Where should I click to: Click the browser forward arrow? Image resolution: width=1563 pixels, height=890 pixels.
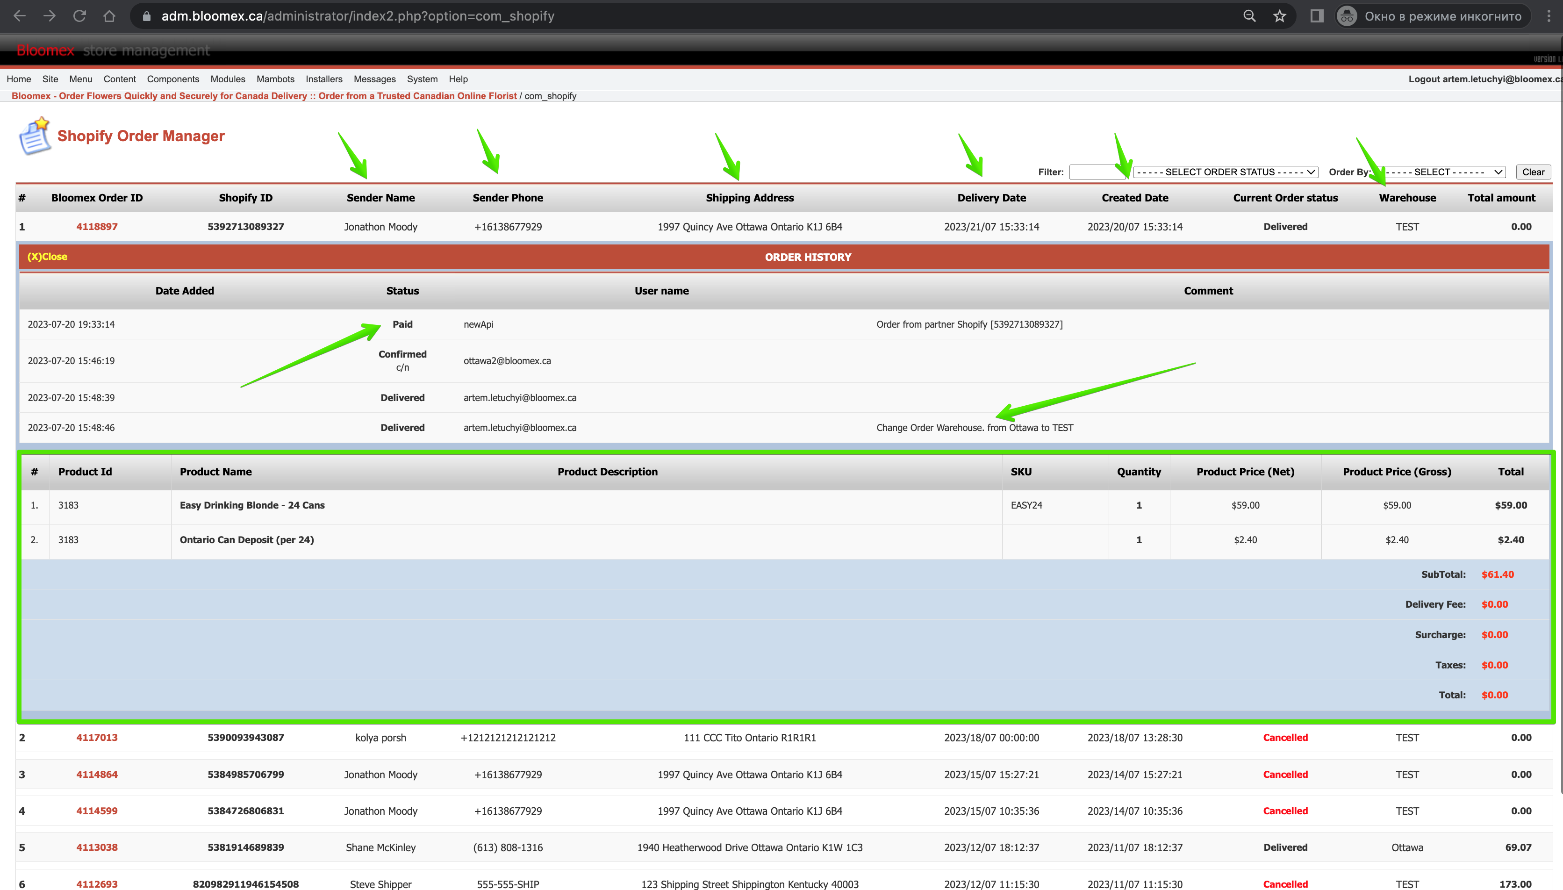tap(50, 16)
